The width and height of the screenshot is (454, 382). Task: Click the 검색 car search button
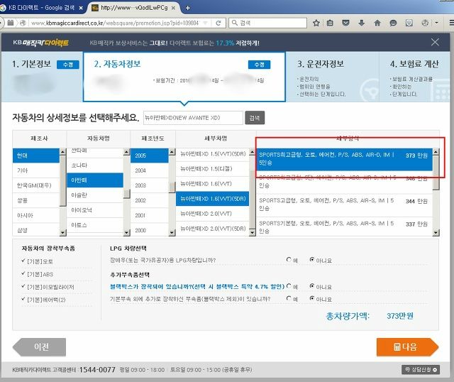tap(255, 118)
